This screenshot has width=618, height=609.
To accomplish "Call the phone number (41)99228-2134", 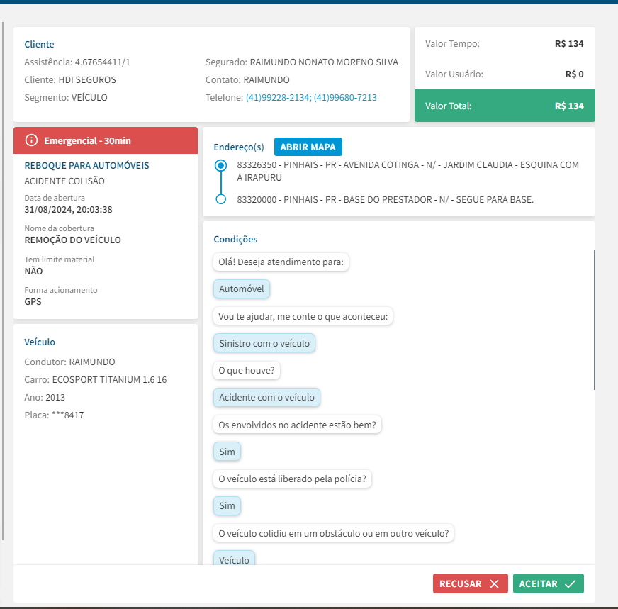I will click(278, 97).
